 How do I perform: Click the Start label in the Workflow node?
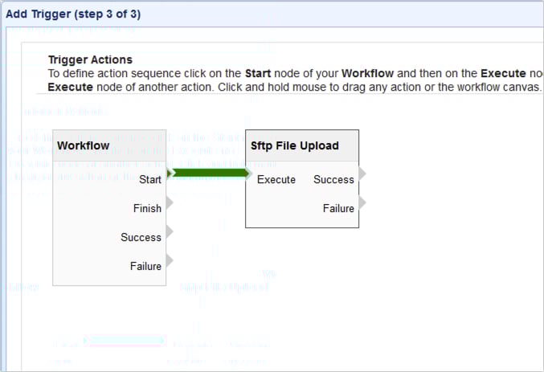pyautogui.click(x=150, y=180)
